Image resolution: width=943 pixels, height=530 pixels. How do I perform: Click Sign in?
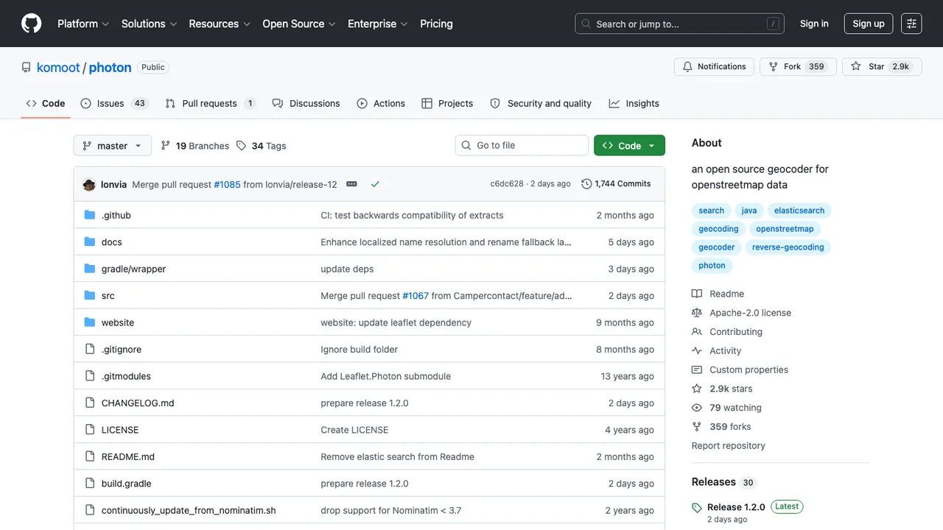pos(814,24)
